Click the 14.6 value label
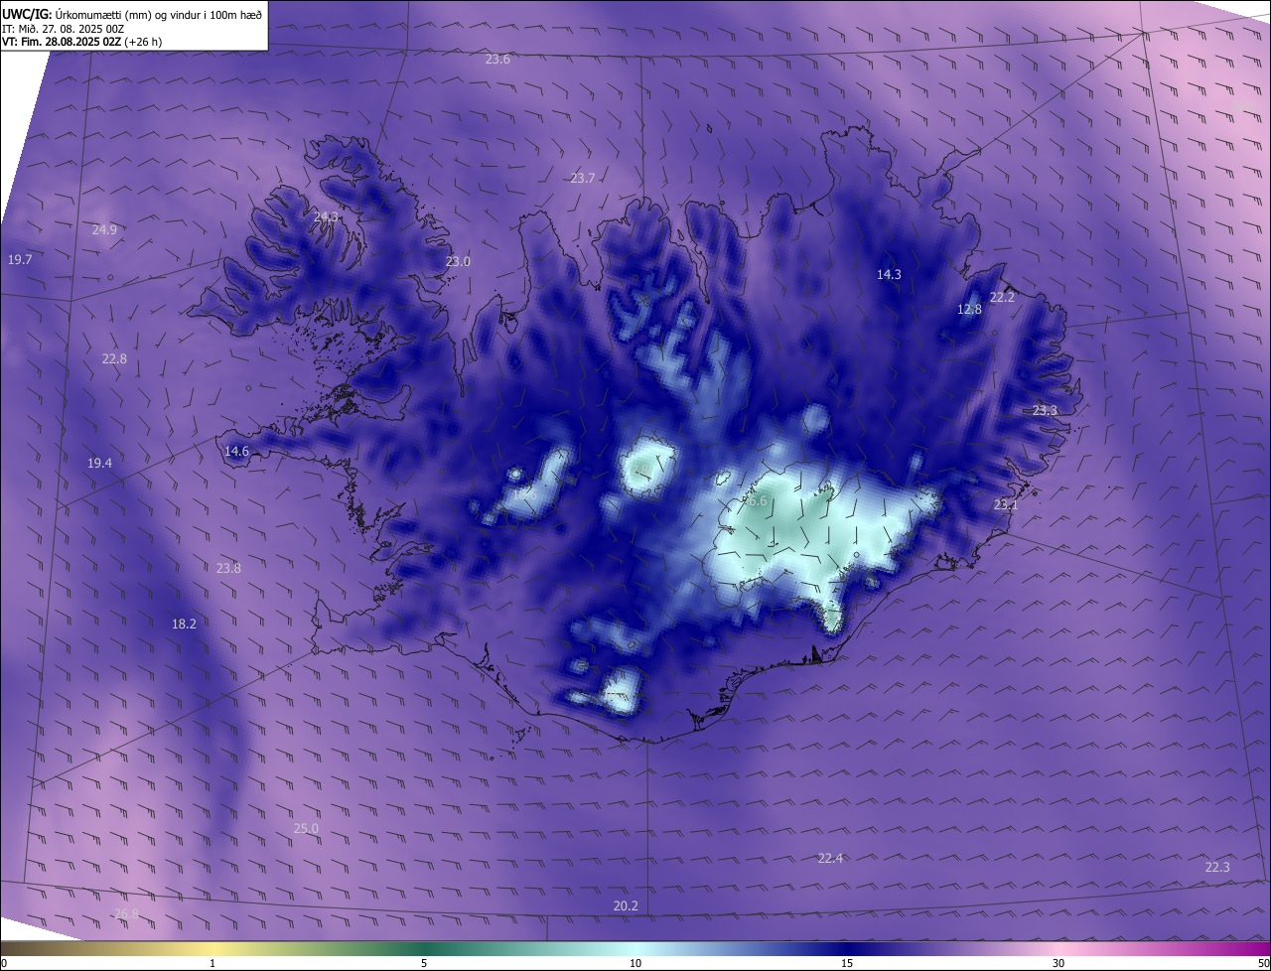 (x=236, y=452)
